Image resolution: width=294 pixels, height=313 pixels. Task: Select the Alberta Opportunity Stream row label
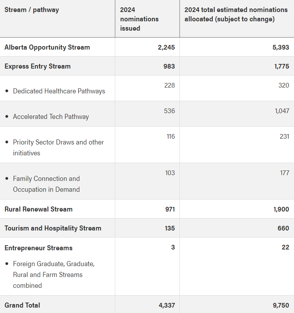[x=47, y=47]
